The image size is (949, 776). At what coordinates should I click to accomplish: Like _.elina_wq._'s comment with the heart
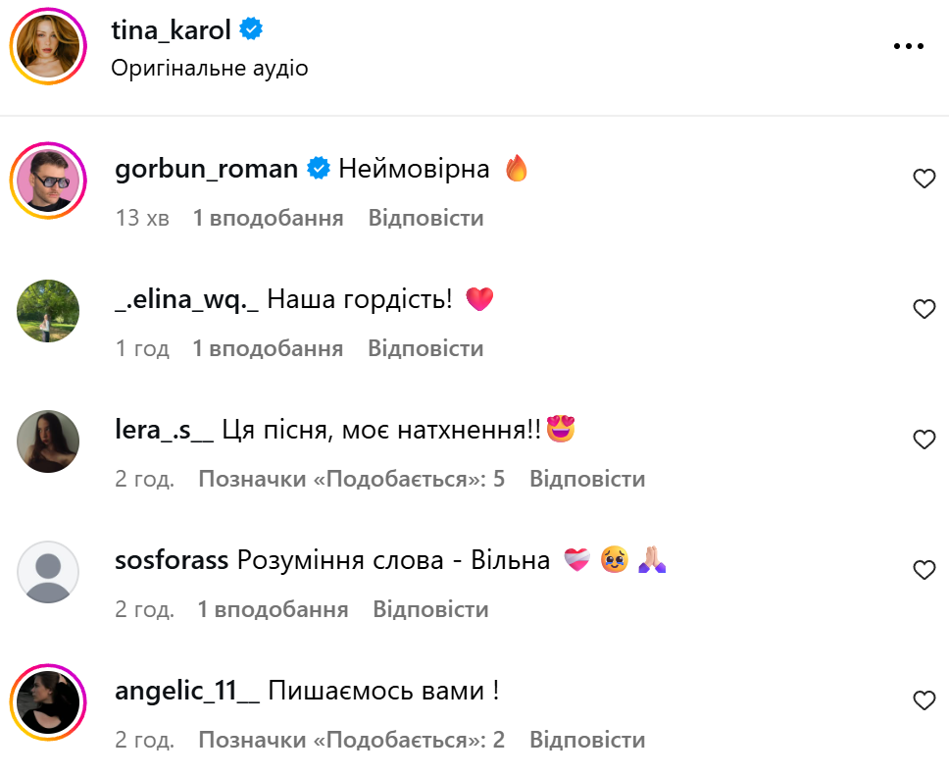click(x=924, y=309)
